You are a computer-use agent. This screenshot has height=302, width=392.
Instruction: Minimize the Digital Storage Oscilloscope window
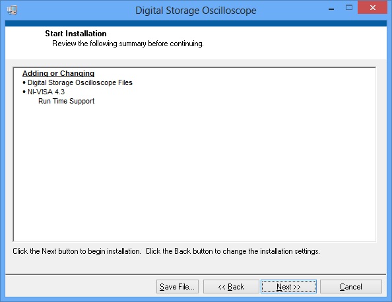(331, 9)
